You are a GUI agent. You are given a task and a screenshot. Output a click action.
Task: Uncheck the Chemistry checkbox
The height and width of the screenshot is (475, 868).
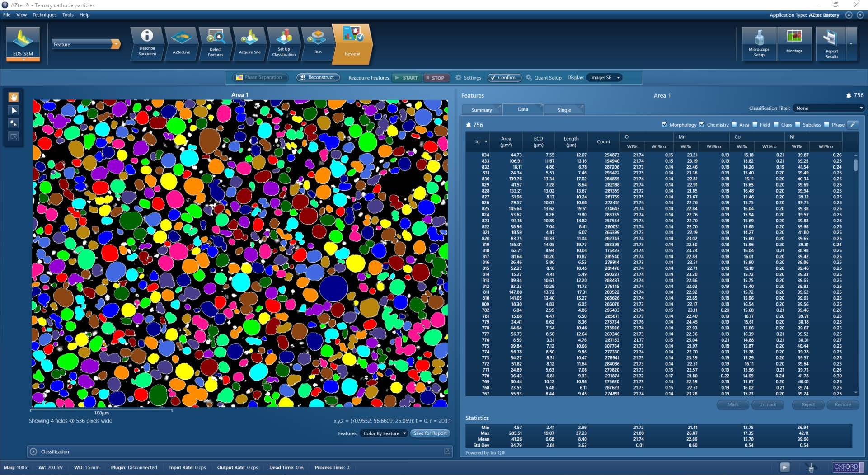[702, 125]
